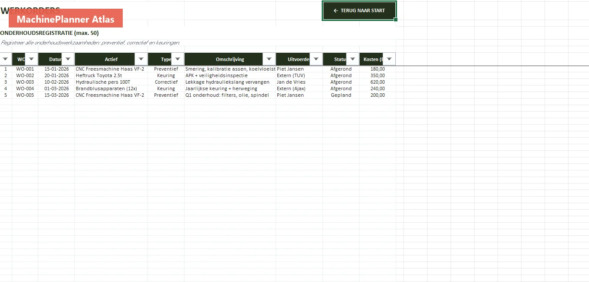The width and height of the screenshot is (589, 282).
Task: Click the Extern (Ajax) cell
Action: [299, 88]
